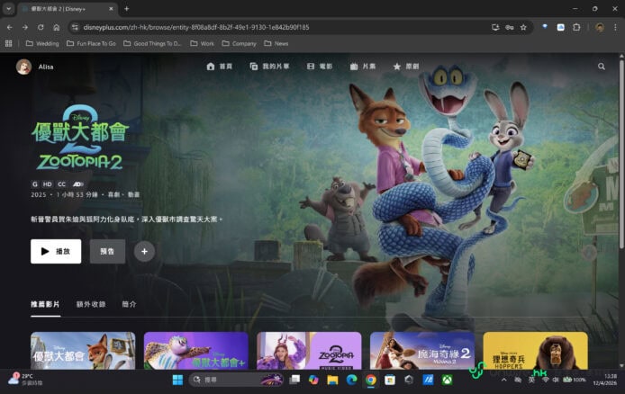
Task: Open the 優獸大都會+ purple thumbnail
Action: [x=196, y=351]
